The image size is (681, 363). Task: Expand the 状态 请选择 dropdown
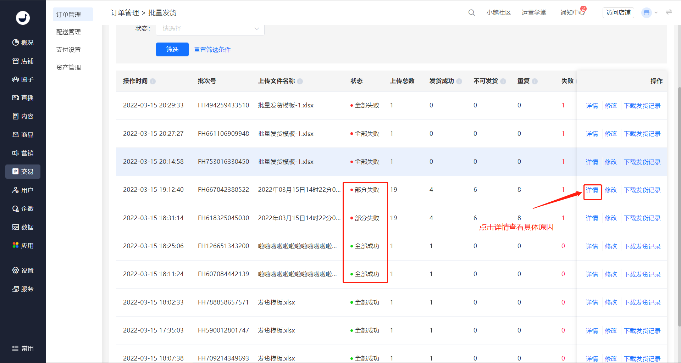210,29
